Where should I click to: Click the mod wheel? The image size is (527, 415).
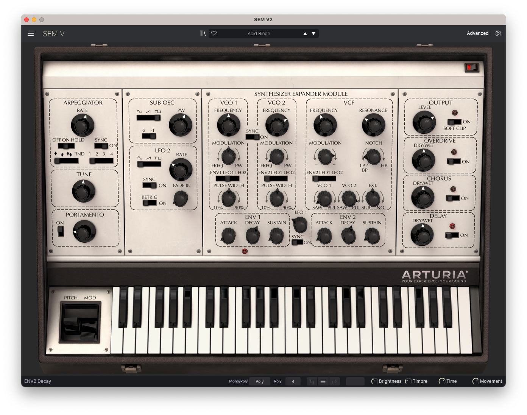[x=89, y=331]
